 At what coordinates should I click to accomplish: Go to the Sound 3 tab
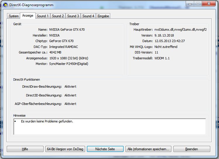pos(73,16)
